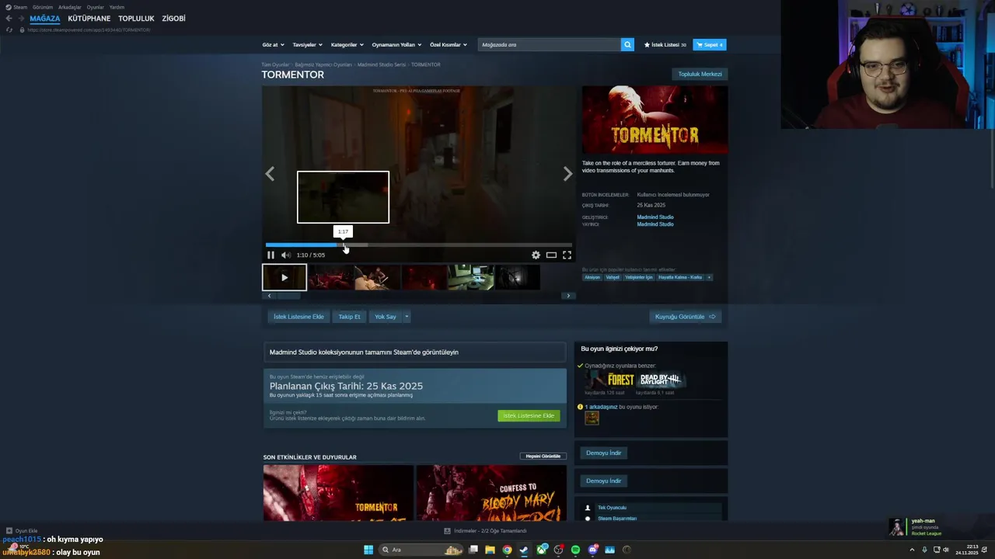Open Dead by Daylight game thumbnail

click(662, 380)
